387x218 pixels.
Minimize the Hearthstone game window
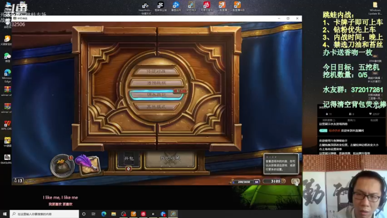click(x=279, y=18)
